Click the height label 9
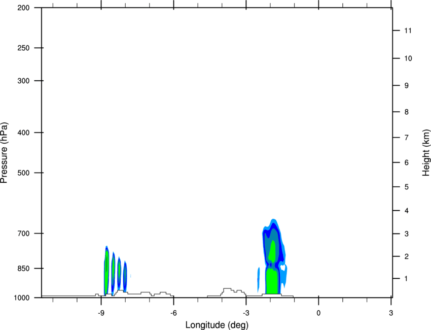 pyautogui.click(x=407, y=86)
